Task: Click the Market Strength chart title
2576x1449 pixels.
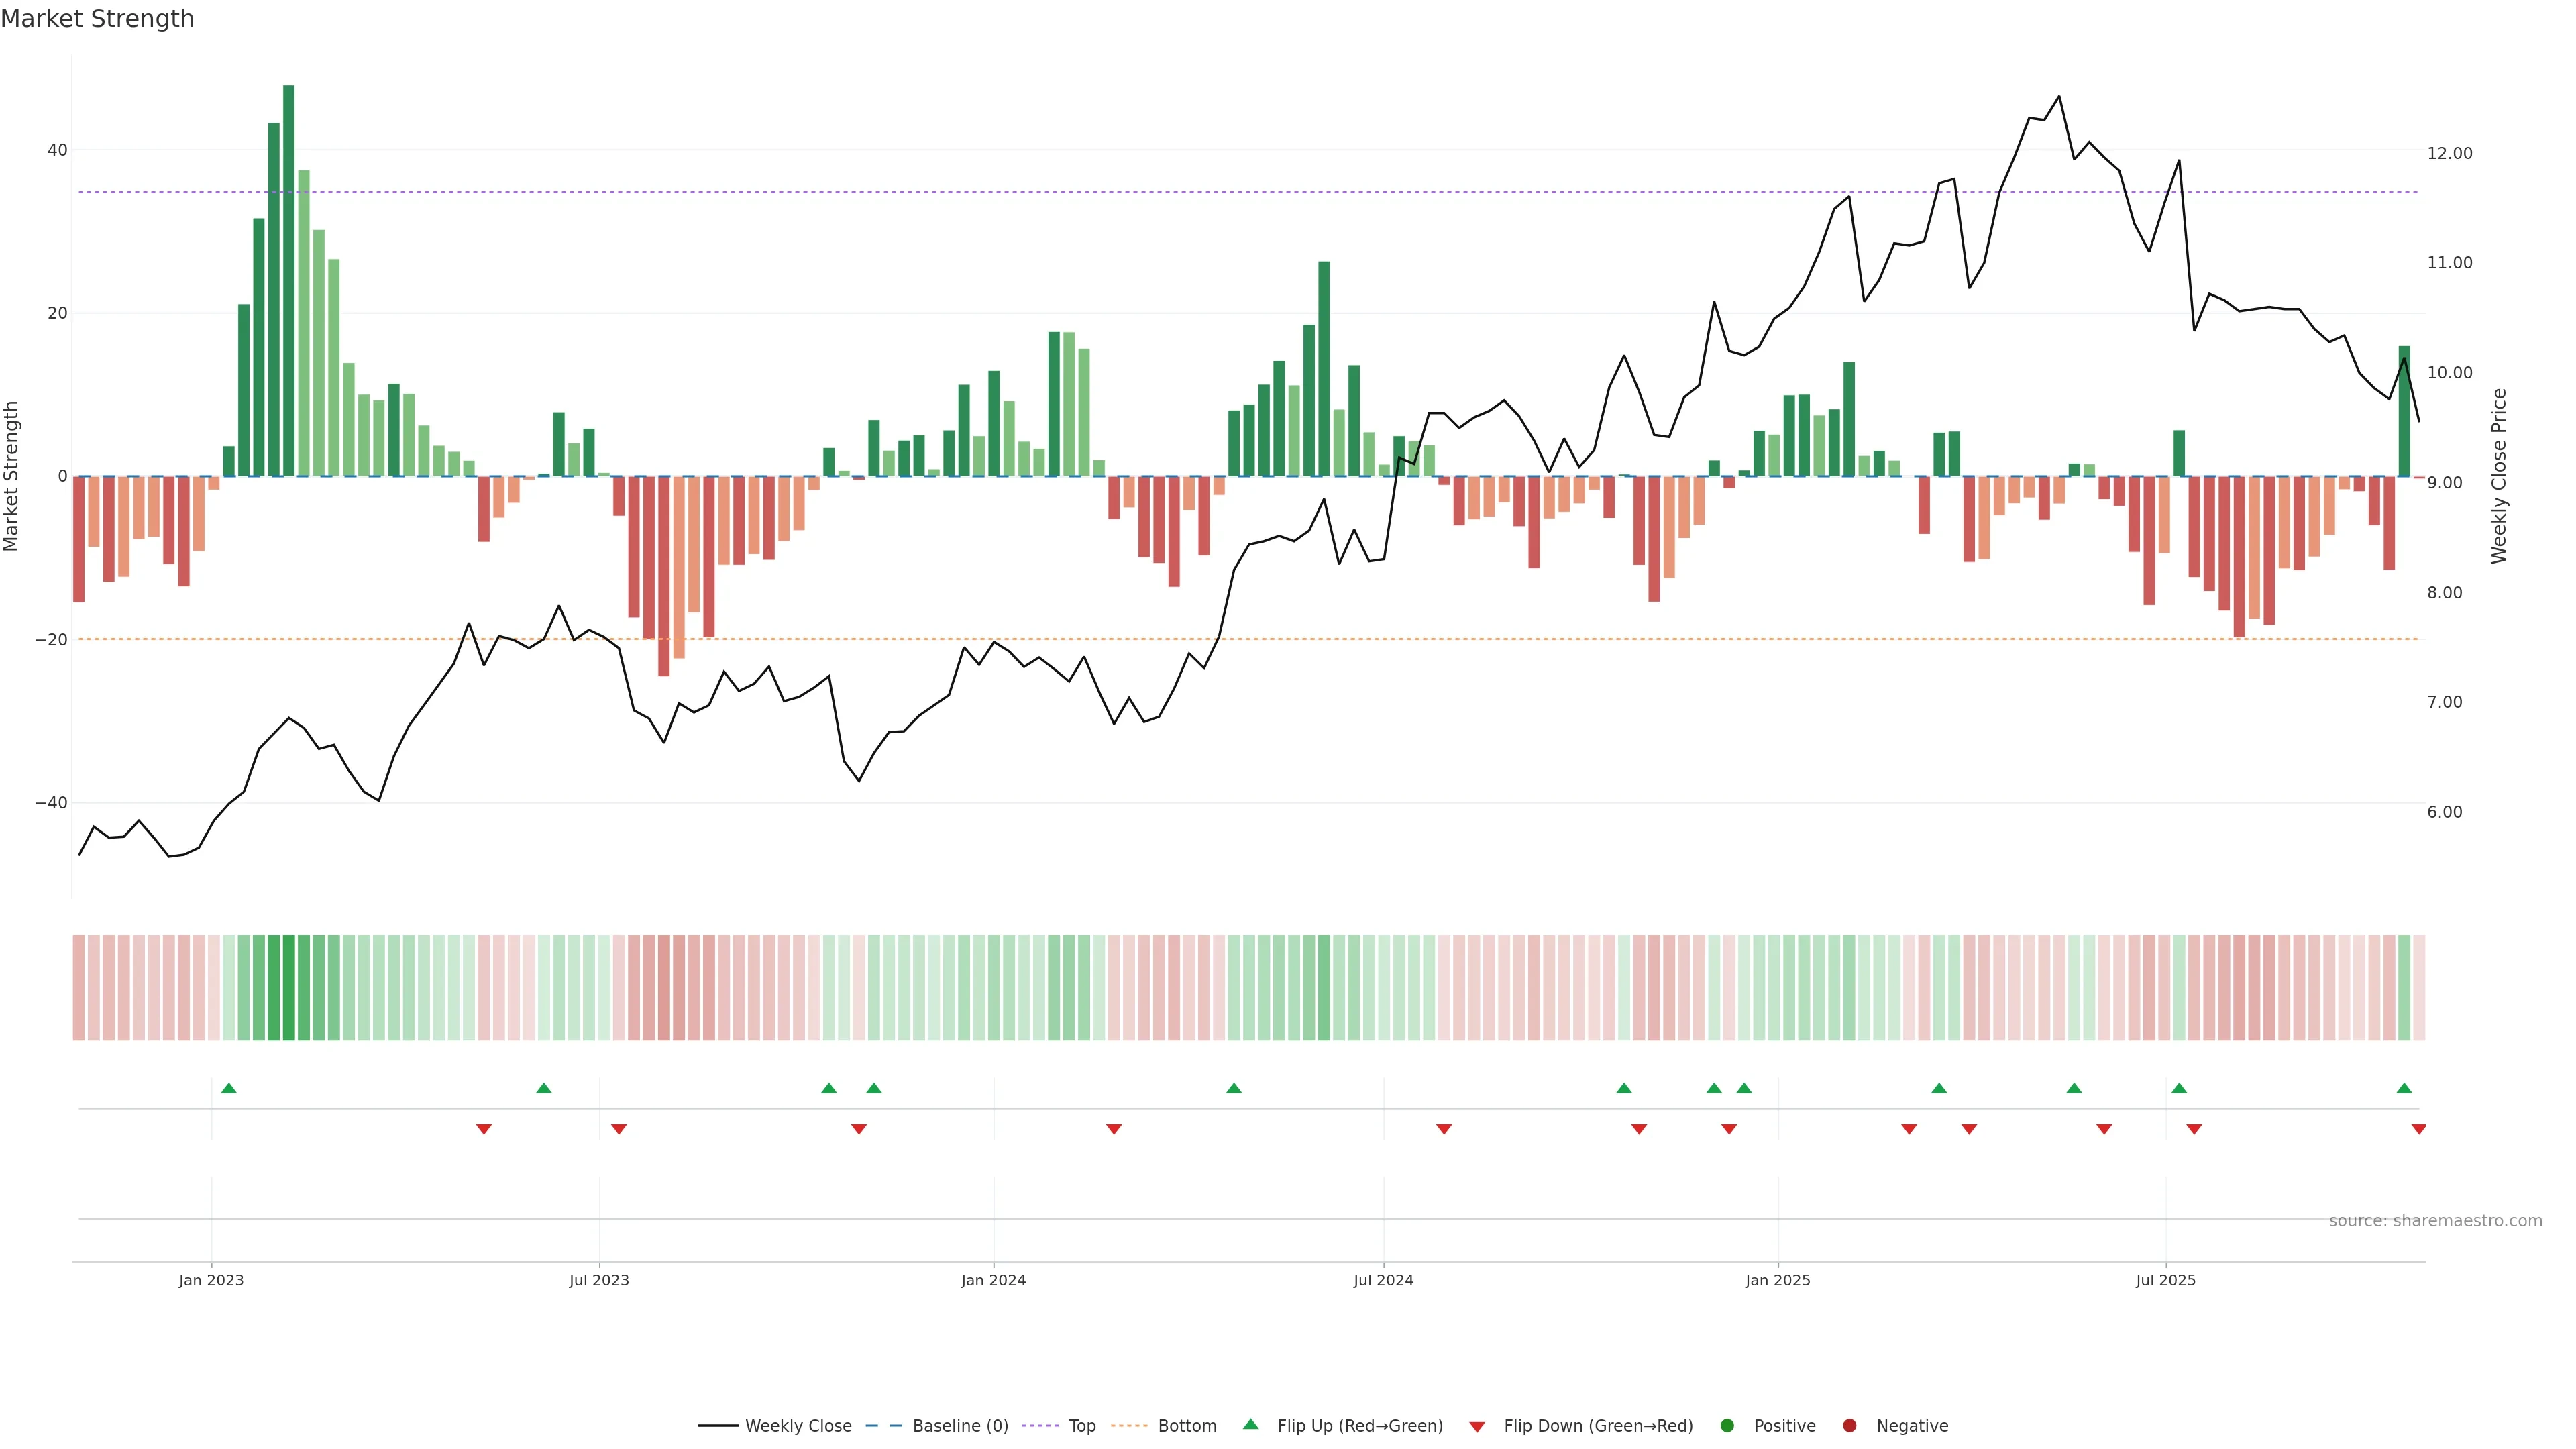Action: [97, 19]
